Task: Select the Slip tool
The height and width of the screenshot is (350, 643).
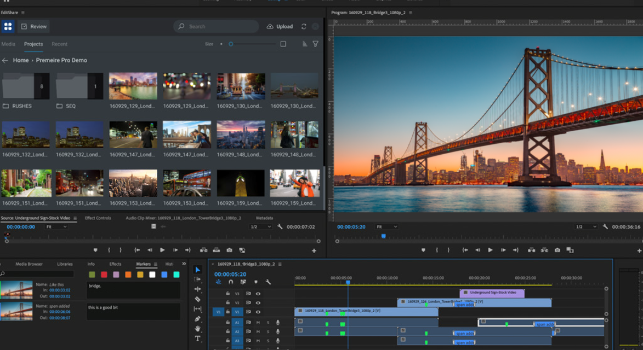Action: point(198,308)
